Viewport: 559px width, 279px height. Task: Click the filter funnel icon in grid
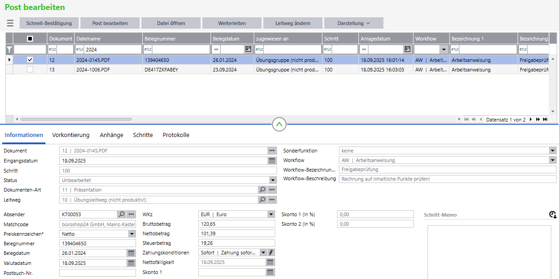(x=9, y=50)
